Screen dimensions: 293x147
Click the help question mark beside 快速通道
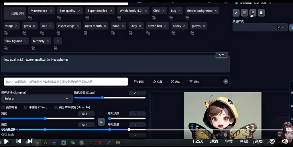pyautogui.click(x=269, y=3)
